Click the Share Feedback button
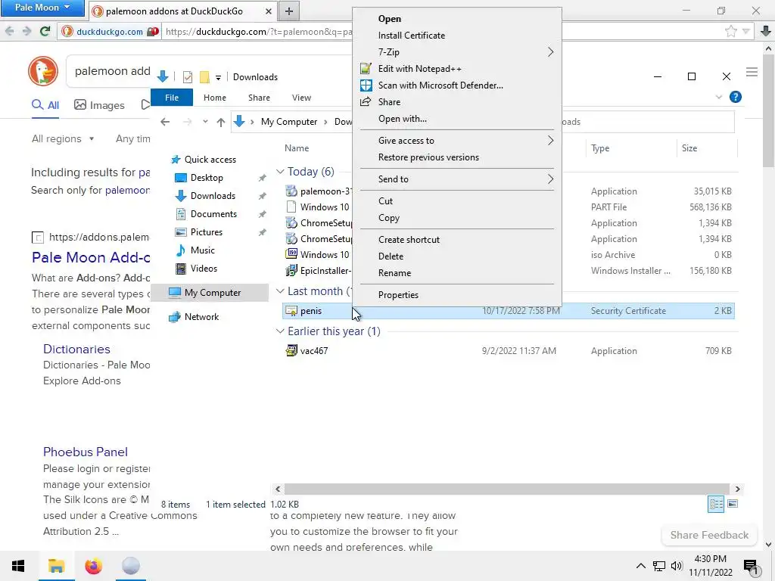Screen dimensions: 775x581 click(x=709, y=536)
